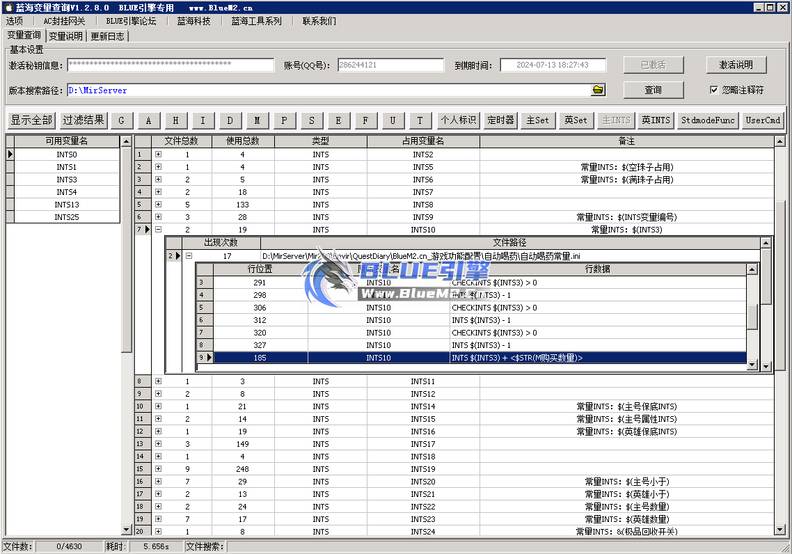Switch to the 更新日志 tab
This screenshot has width=792, height=554.
107,36
